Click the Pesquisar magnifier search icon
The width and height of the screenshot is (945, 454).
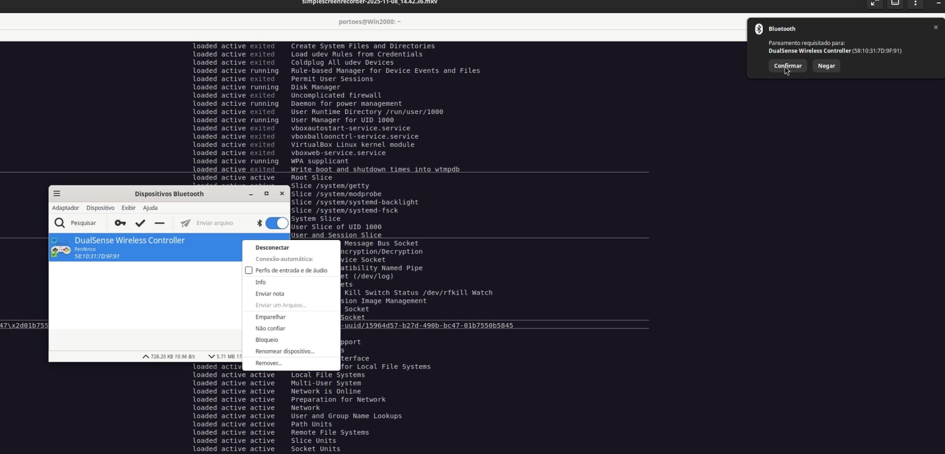(60, 223)
